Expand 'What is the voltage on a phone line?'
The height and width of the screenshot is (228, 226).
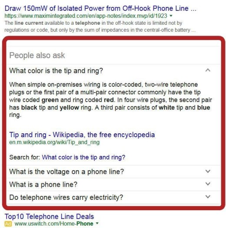click(113, 172)
